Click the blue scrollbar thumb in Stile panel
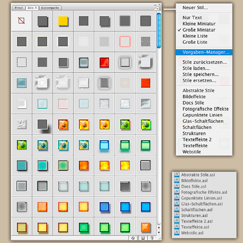 (159, 30)
